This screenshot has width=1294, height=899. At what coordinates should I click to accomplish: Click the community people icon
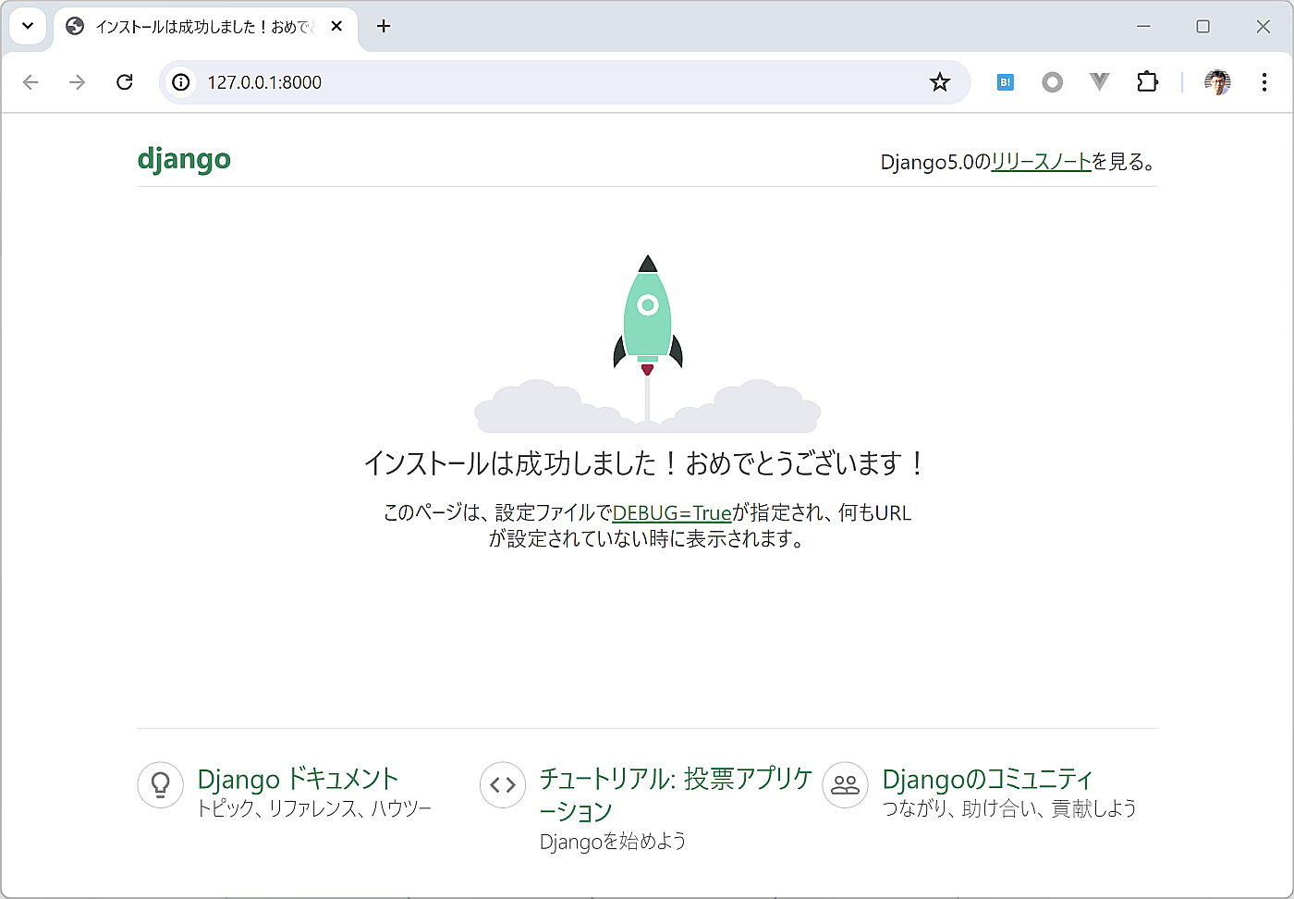pyautogui.click(x=845, y=785)
